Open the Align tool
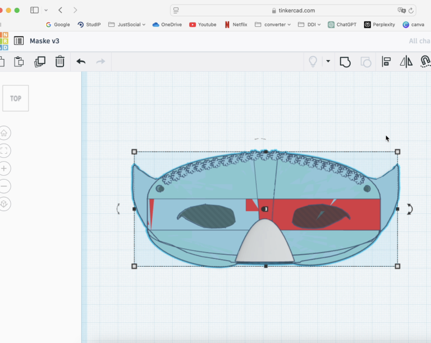Image resolution: width=431 pixels, height=343 pixels. 386,62
